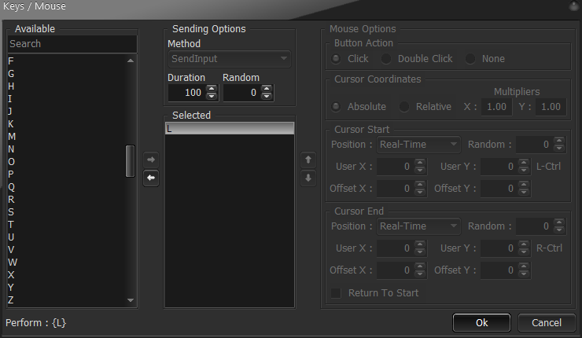Select the Double Click radio button
582x338 pixels.
click(x=386, y=59)
